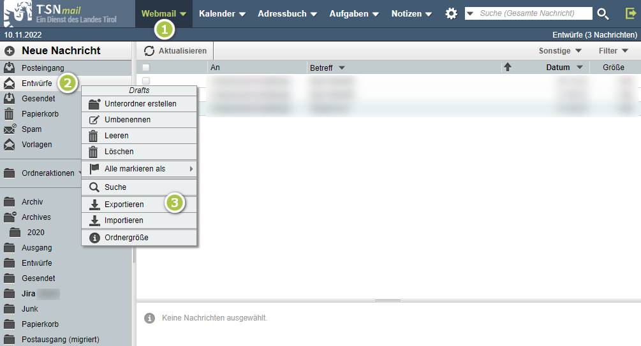
Task: Click the magnifier search icon in top bar
Action: tap(603, 13)
